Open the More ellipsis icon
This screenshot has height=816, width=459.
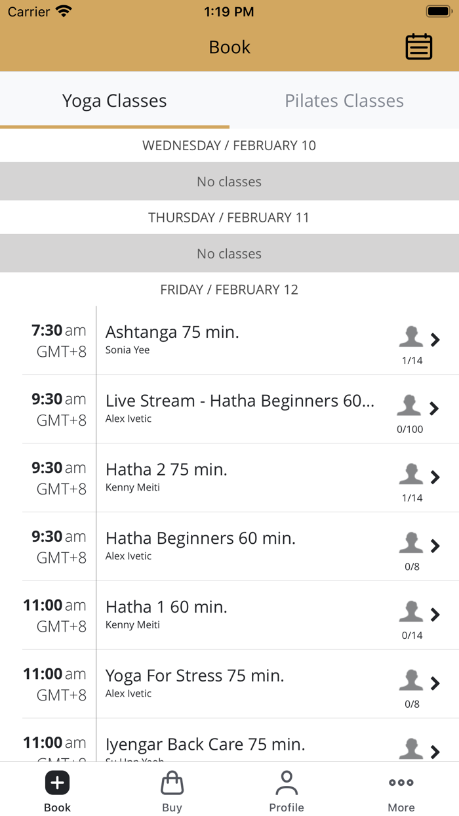click(x=401, y=783)
